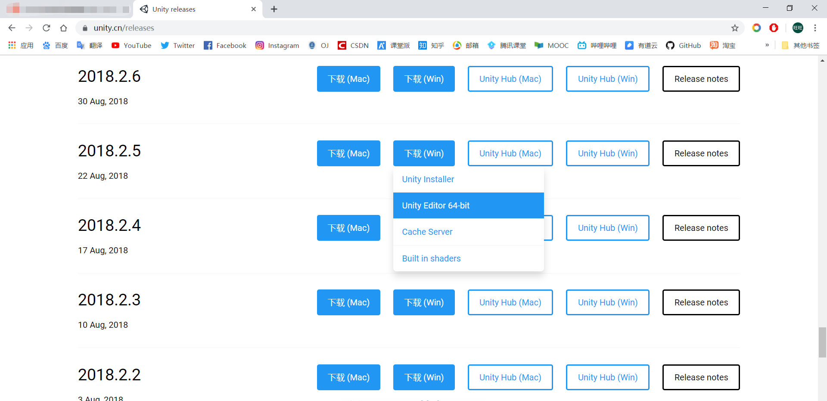Open the green profile avatar
Viewport: 827px width, 401px height.
click(x=798, y=28)
